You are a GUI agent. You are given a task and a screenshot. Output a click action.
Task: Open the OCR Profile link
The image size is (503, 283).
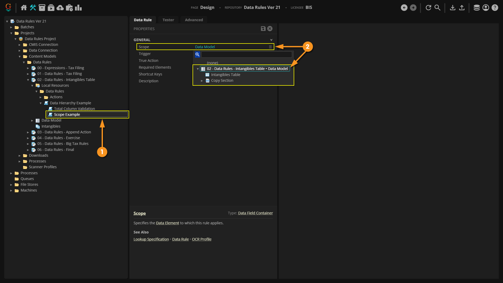point(201,239)
